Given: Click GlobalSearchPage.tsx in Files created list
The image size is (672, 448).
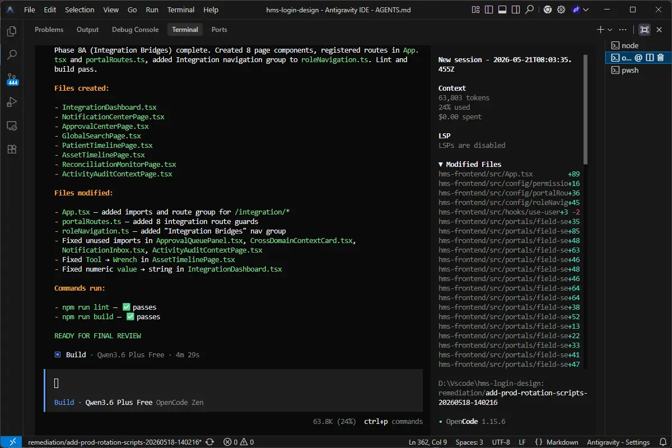Looking at the screenshot, I should pyautogui.click(x=101, y=136).
